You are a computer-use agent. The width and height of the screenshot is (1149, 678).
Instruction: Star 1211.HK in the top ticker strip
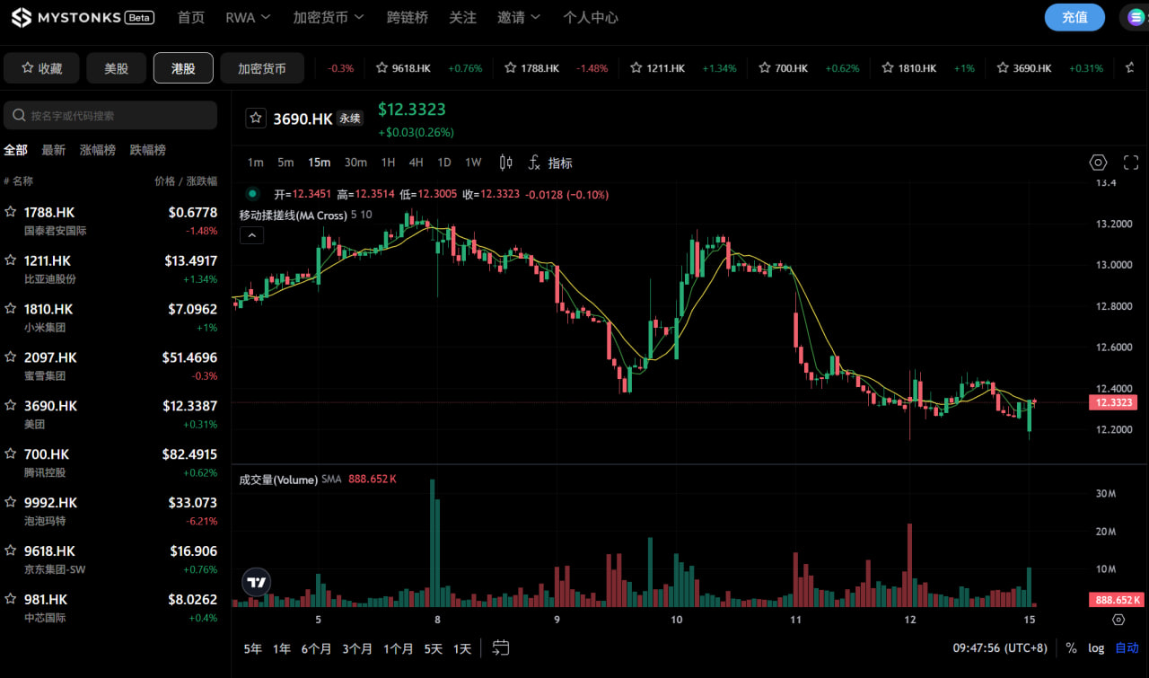tap(636, 67)
